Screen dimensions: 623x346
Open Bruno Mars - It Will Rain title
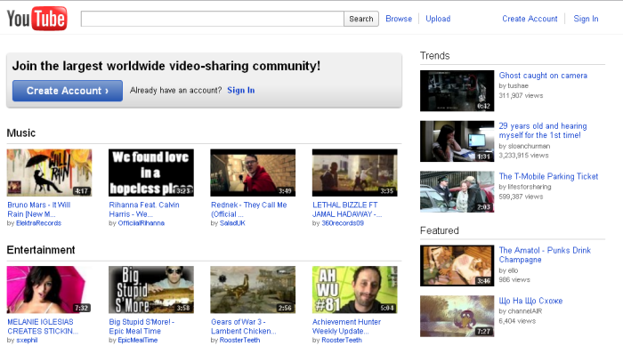pos(39,209)
